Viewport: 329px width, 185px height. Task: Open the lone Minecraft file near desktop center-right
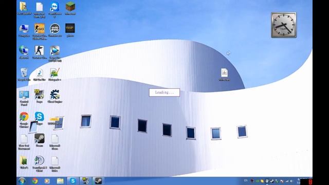(224, 75)
